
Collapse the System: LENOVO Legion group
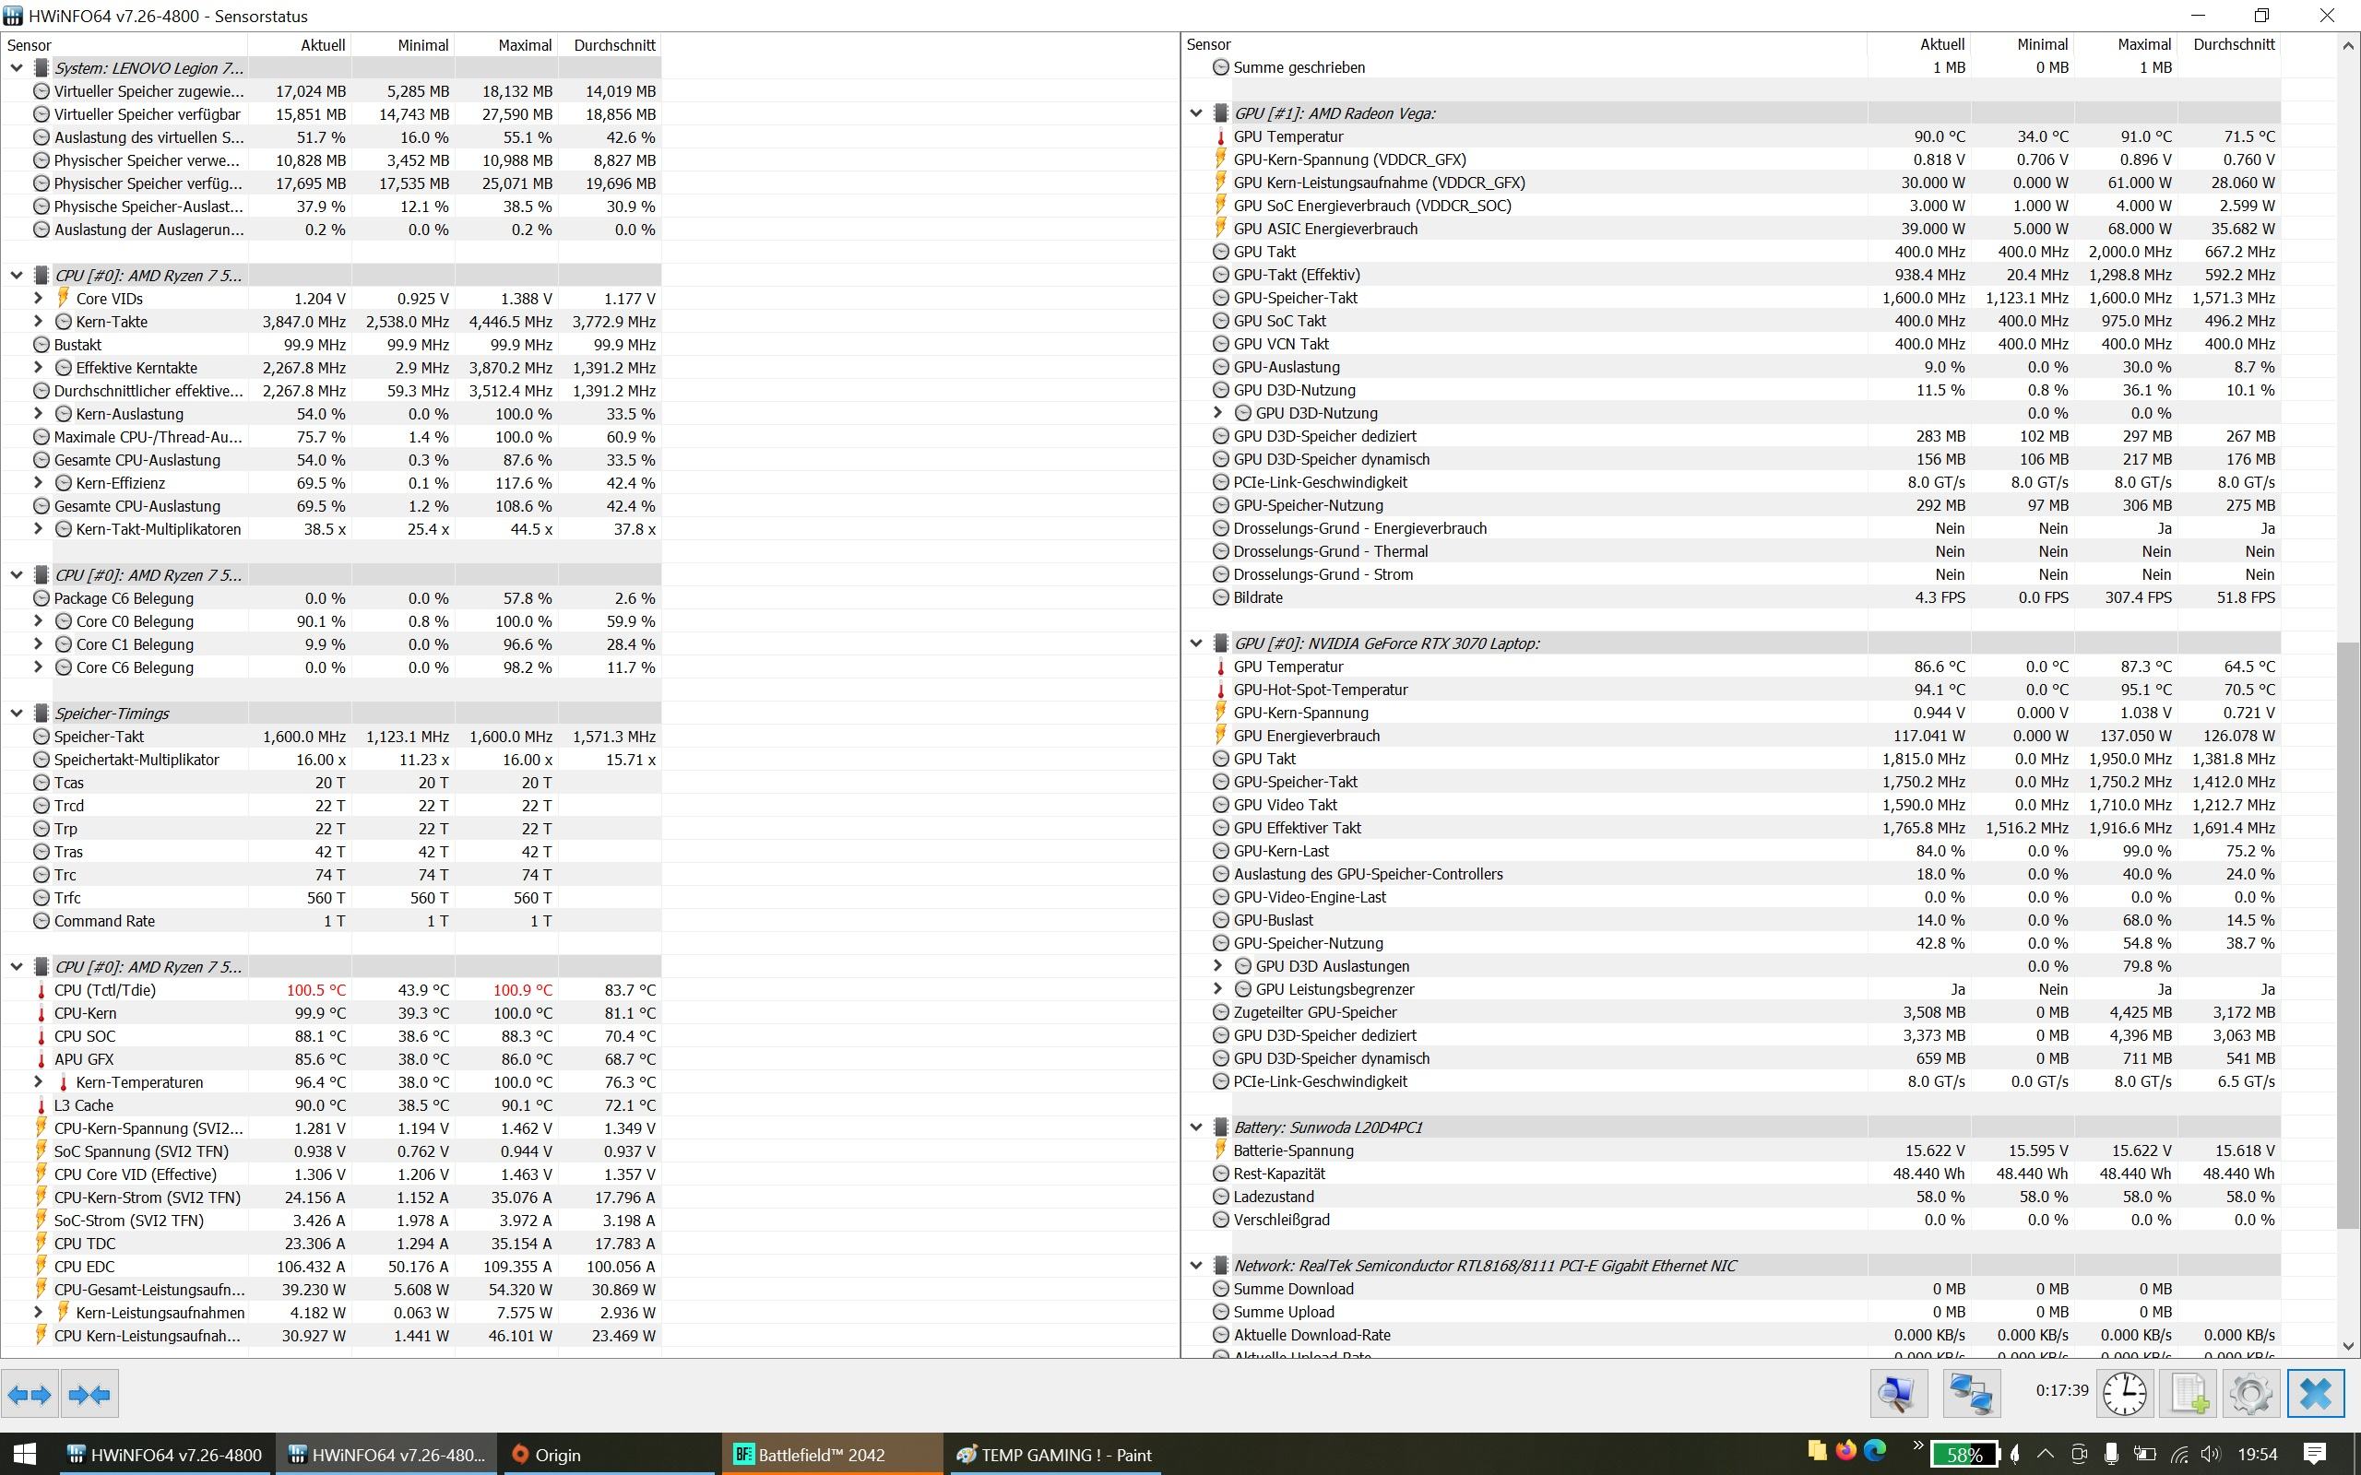17,68
